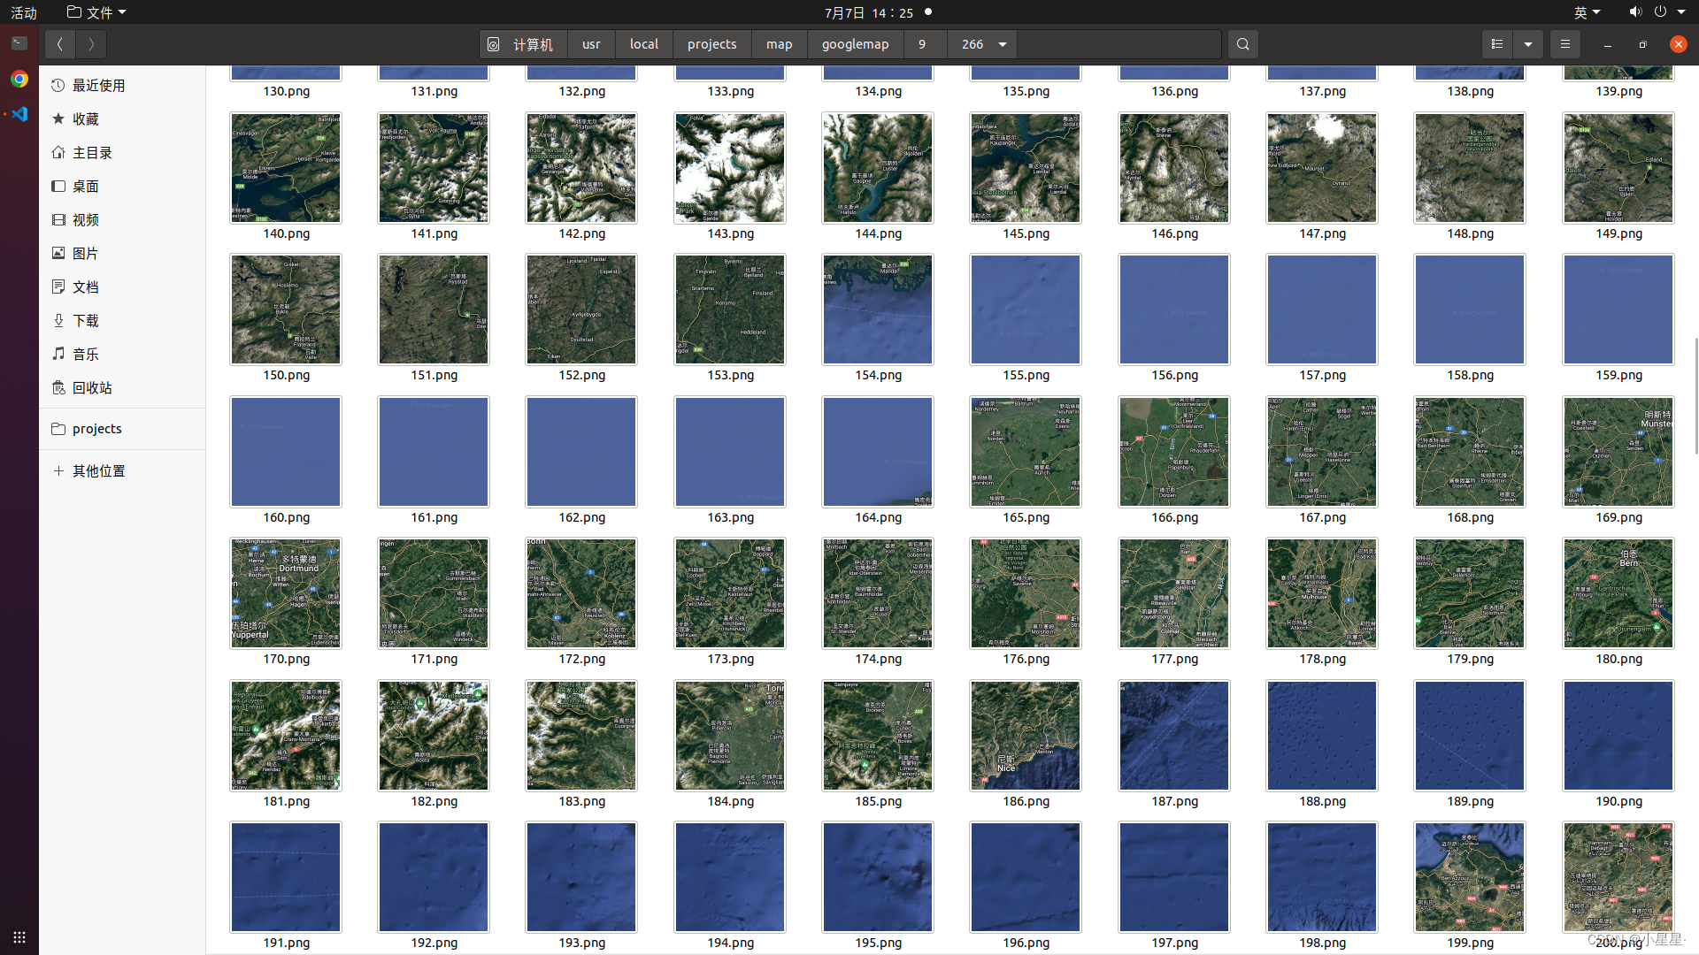Image resolution: width=1699 pixels, height=955 pixels.
Task: Open the terminal icon in the dock
Action: 19,43
